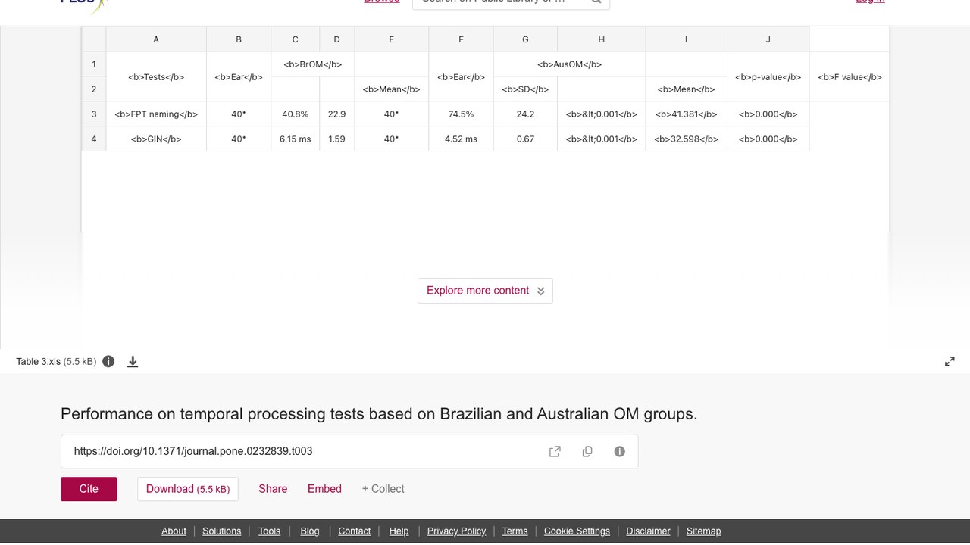
Task: Go to the Solutions footer link
Action: pyautogui.click(x=221, y=531)
